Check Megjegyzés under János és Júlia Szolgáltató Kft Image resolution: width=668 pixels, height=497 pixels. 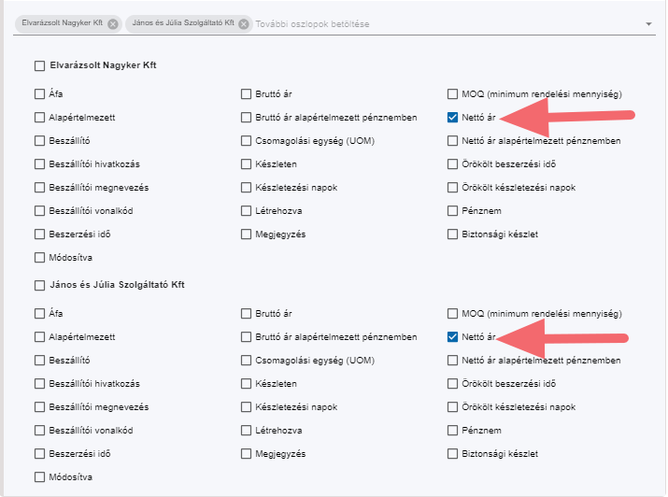(247, 454)
